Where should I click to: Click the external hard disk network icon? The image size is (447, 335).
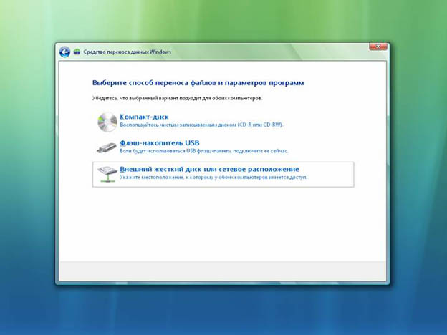[x=107, y=174]
